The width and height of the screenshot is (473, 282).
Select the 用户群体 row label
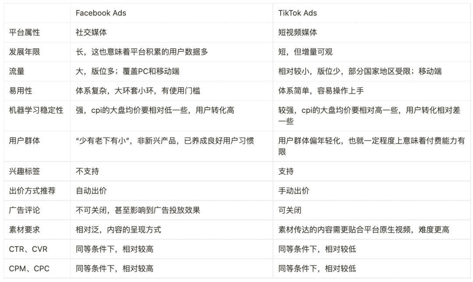25,141
